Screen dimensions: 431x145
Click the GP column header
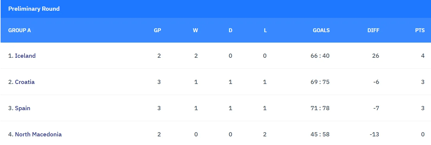pos(157,30)
